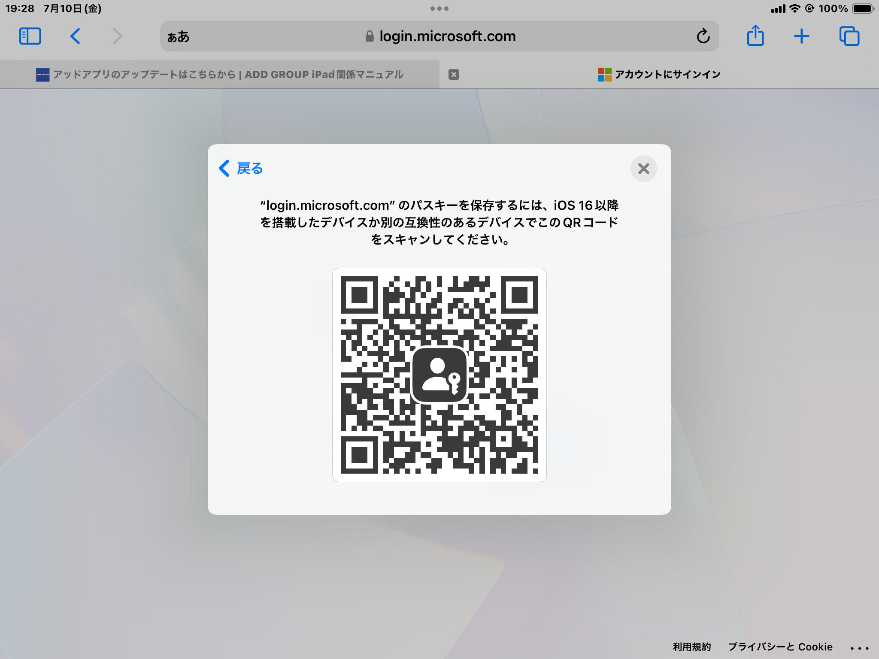Tap the 7月10日 (金) date text
This screenshot has height=659, width=879.
coord(72,9)
